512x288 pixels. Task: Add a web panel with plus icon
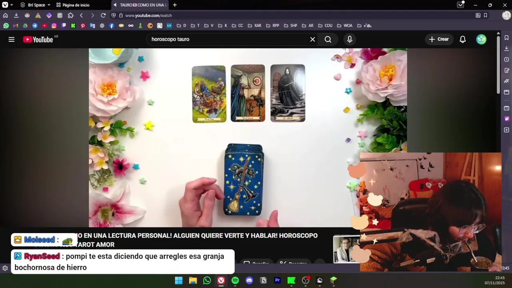[x=506, y=130]
